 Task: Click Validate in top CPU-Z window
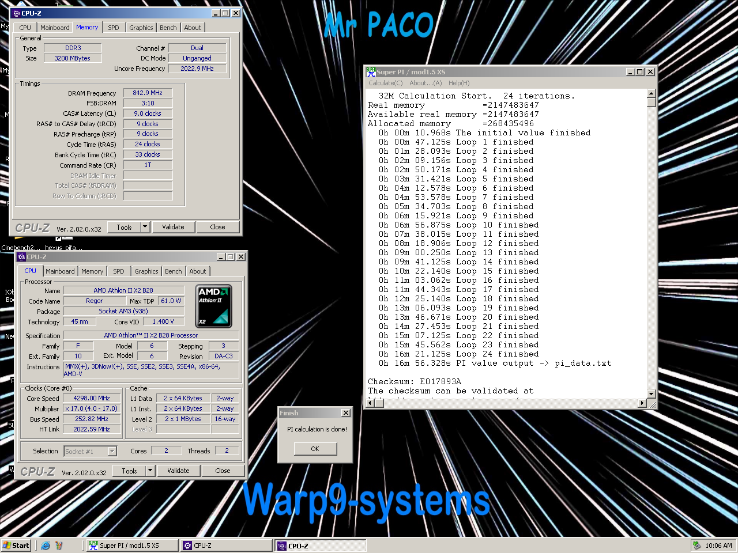(173, 227)
